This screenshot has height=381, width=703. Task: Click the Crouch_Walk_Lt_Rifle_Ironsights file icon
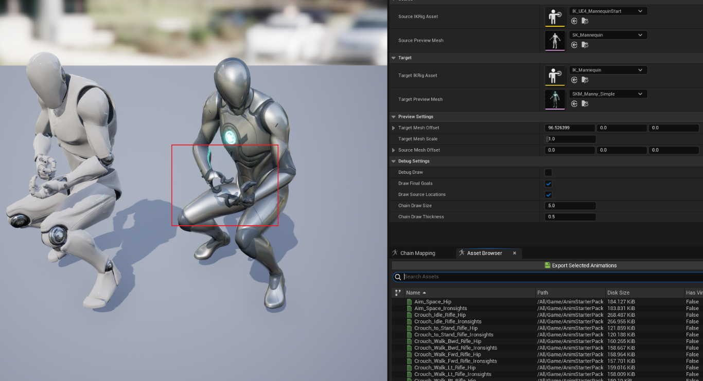click(x=410, y=374)
